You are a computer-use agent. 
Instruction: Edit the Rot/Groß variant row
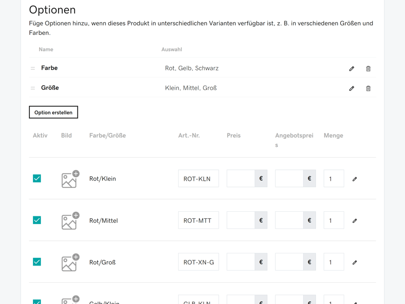click(x=355, y=262)
